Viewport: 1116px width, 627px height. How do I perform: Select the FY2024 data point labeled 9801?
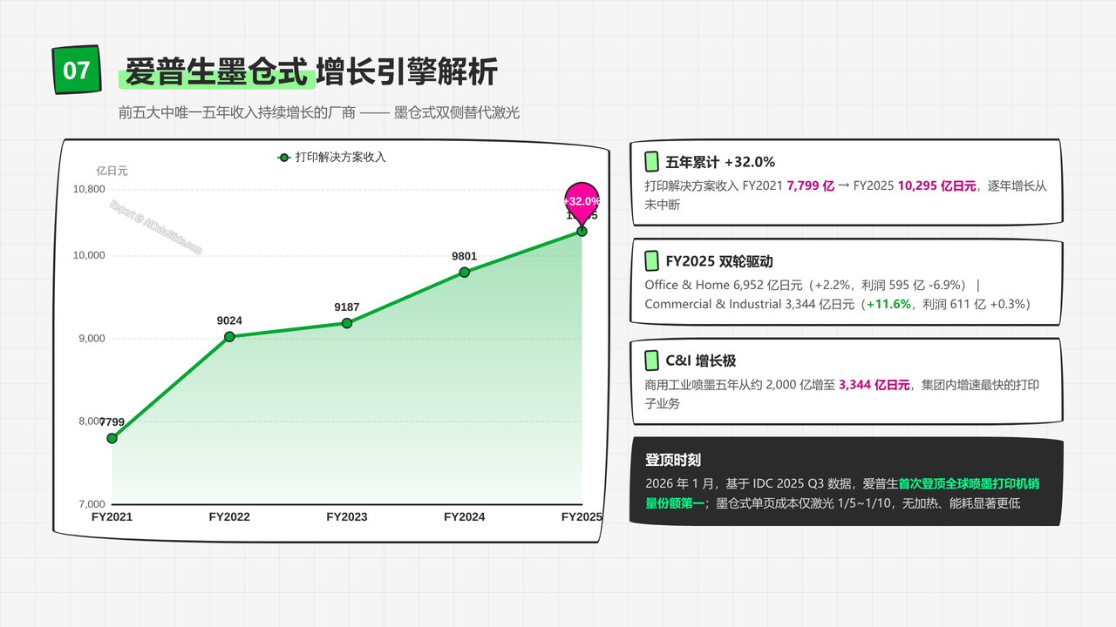tap(465, 273)
